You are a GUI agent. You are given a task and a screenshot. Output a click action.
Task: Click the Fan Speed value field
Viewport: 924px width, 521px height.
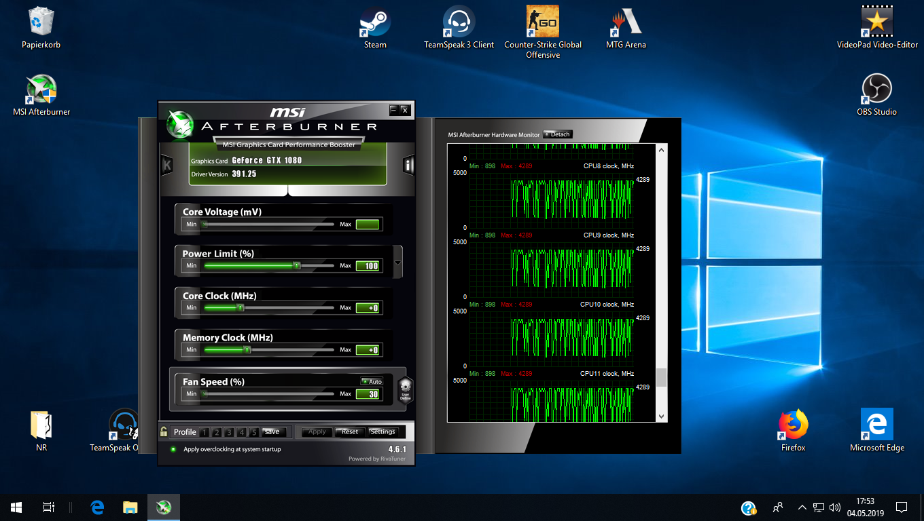(x=368, y=393)
